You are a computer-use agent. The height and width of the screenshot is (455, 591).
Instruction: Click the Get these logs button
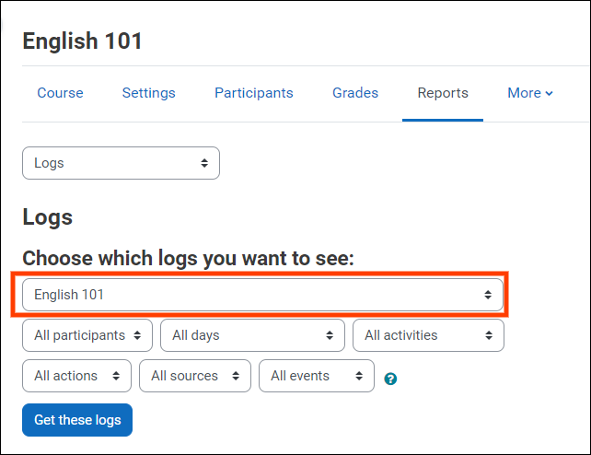[x=77, y=420]
